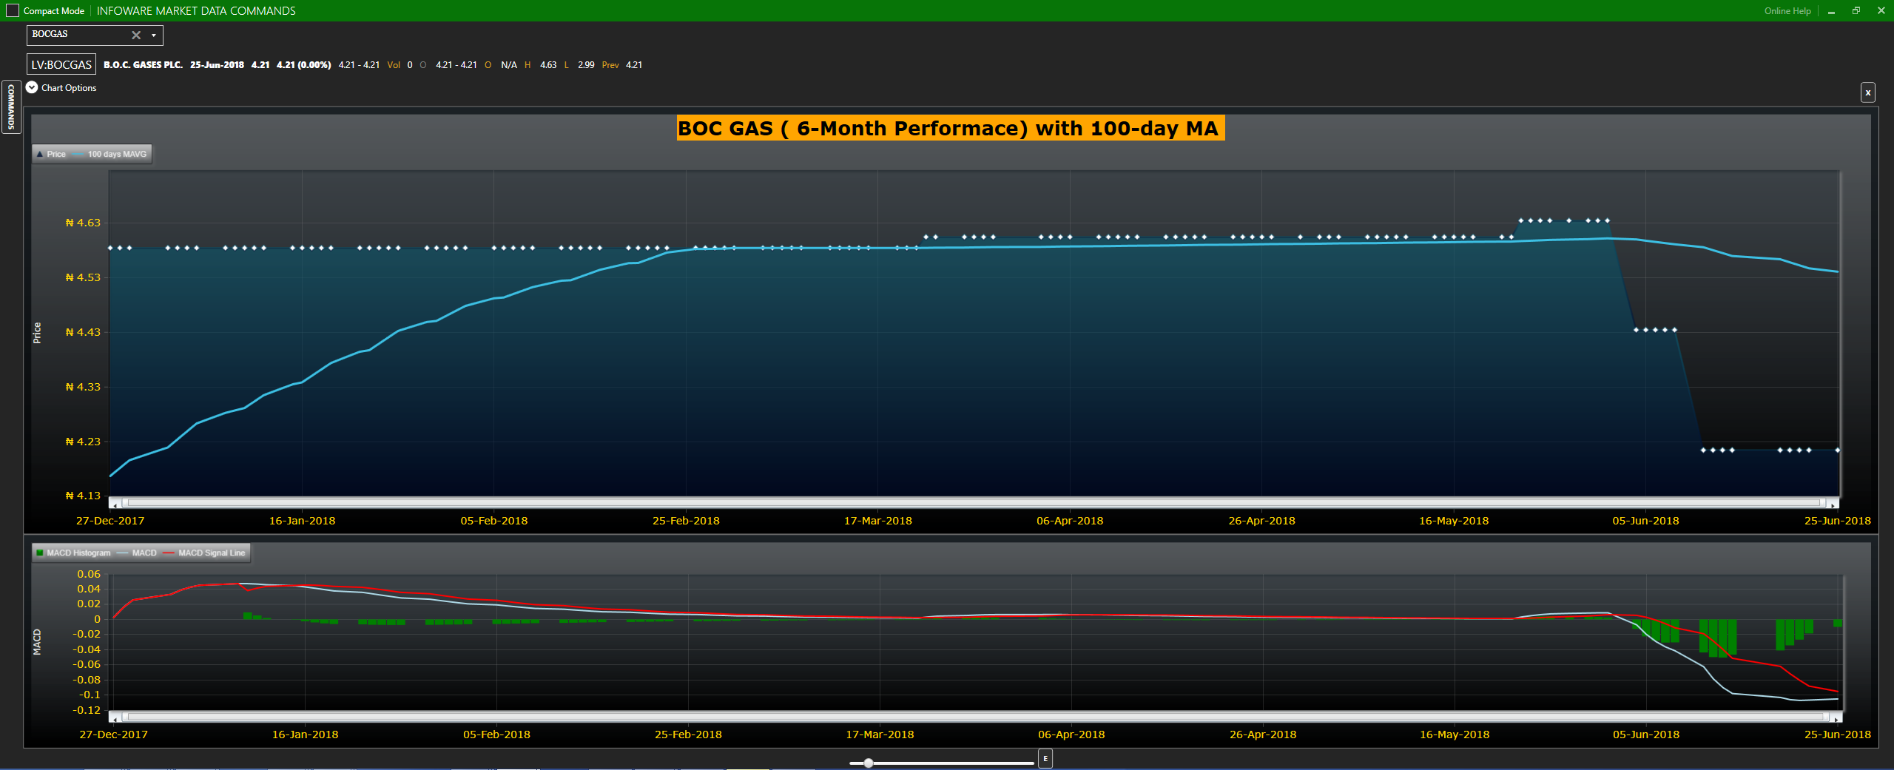Click price chart date label 05-Jun-2018
The image size is (1894, 770).
(x=1646, y=521)
